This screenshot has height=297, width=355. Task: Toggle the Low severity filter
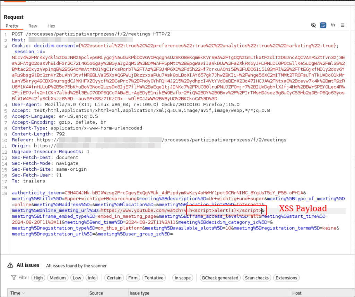(x=77, y=278)
